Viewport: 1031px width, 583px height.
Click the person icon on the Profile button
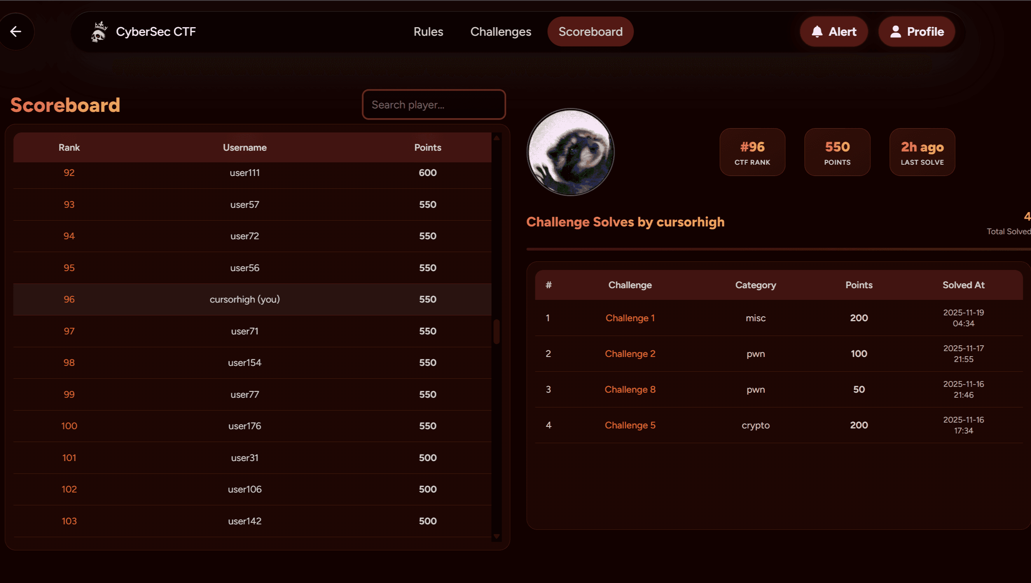point(896,31)
